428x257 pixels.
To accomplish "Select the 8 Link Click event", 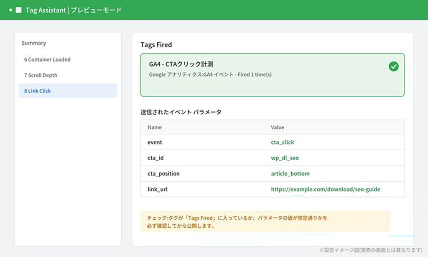I will point(68,91).
